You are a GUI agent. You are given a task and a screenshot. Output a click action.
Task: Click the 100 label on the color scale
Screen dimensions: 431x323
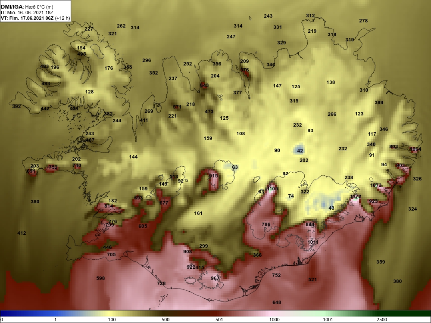coord(112,320)
